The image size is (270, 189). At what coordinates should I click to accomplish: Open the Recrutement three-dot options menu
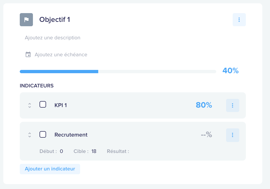pyautogui.click(x=232, y=135)
